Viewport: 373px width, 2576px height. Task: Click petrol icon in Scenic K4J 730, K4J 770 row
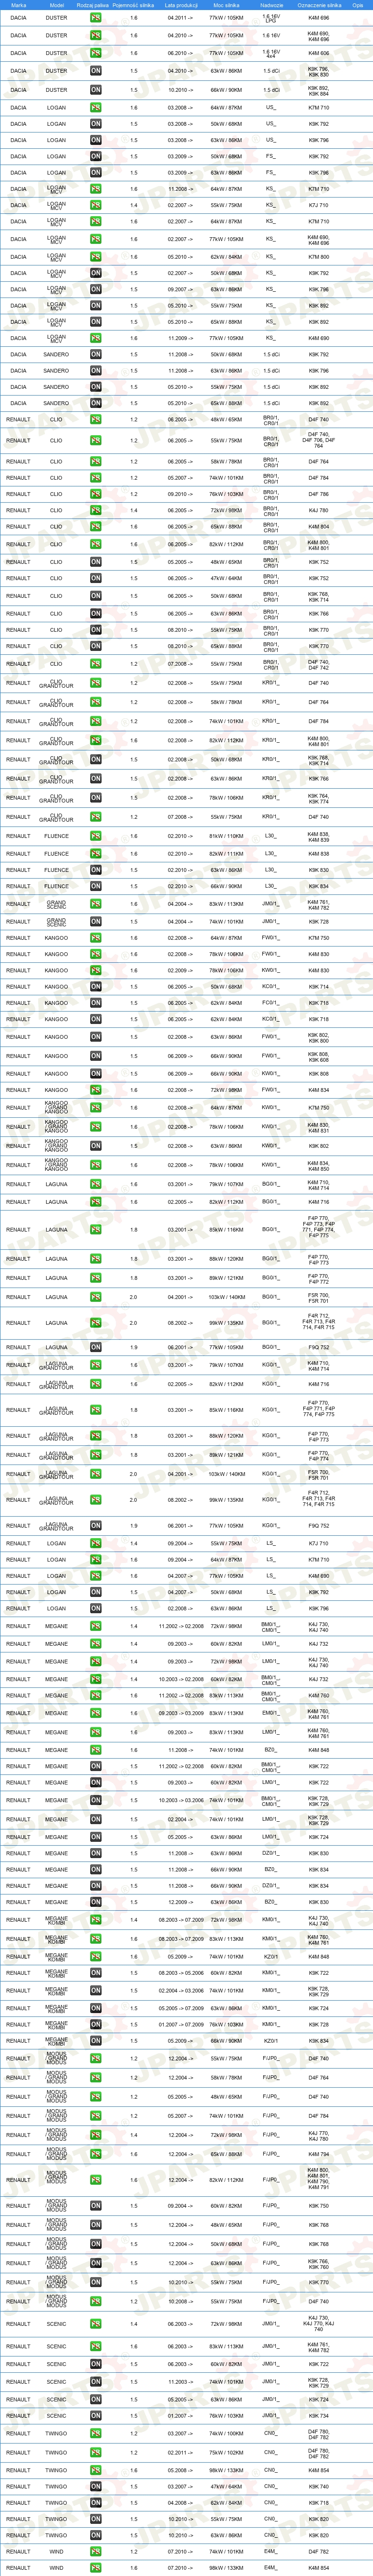point(96,2325)
